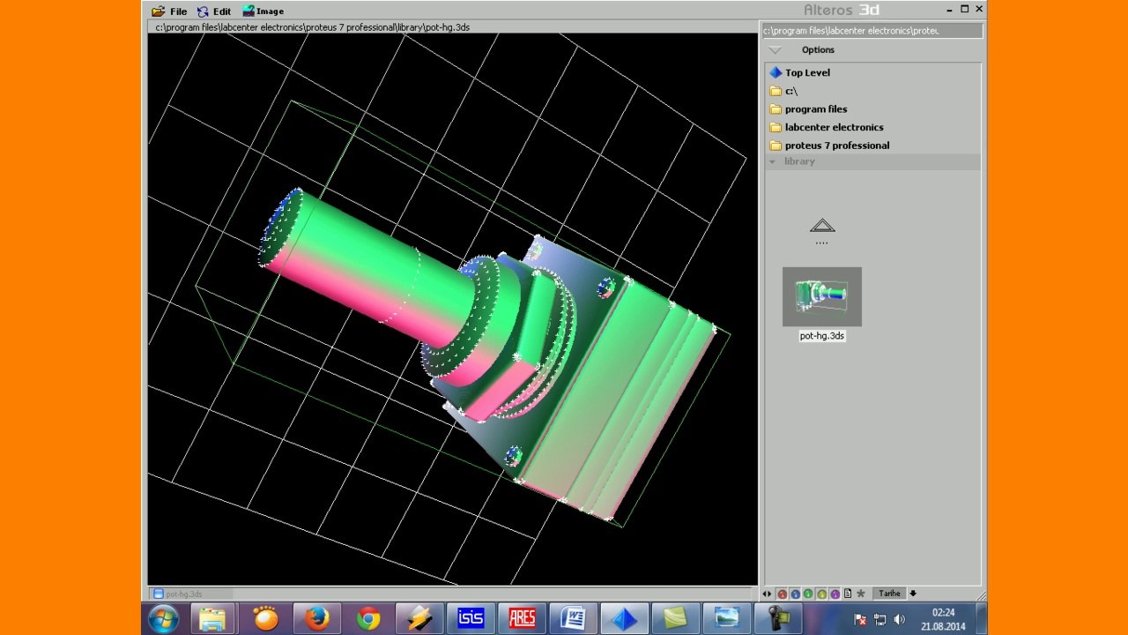Open the lightning bolt app on taskbar

(419, 619)
